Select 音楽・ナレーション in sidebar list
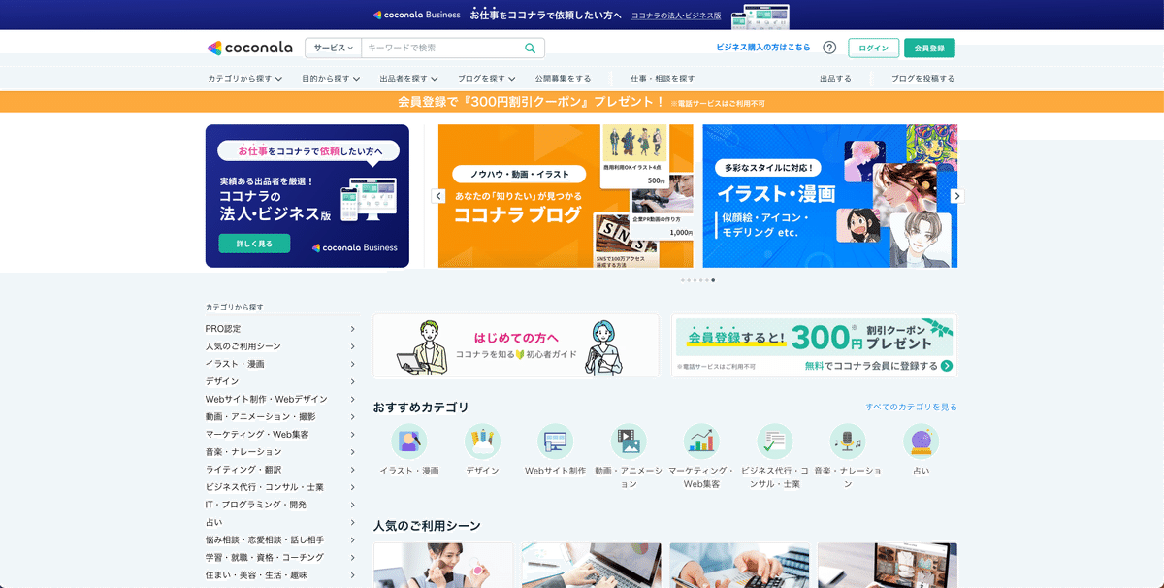This screenshot has width=1164, height=588. pyautogui.click(x=243, y=452)
